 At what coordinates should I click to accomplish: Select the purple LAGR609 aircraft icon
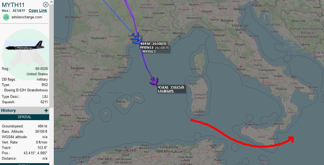[154, 81]
